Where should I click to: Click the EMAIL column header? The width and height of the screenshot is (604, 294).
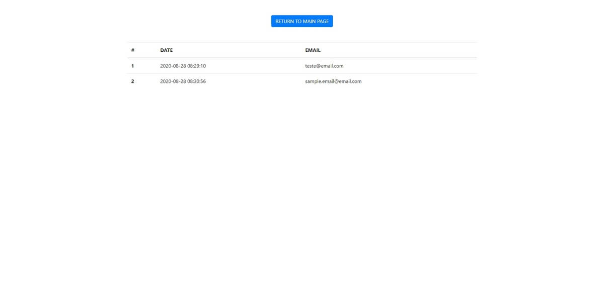pyautogui.click(x=313, y=50)
